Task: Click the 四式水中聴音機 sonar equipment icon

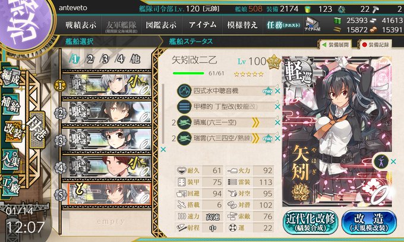Action: point(184,91)
